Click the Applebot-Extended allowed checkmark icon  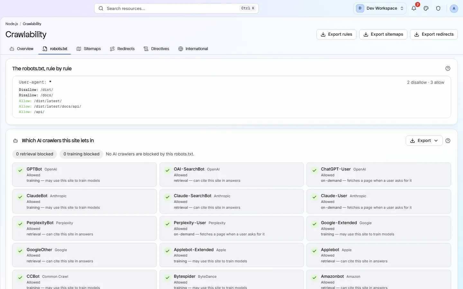pyautogui.click(x=168, y=251)
